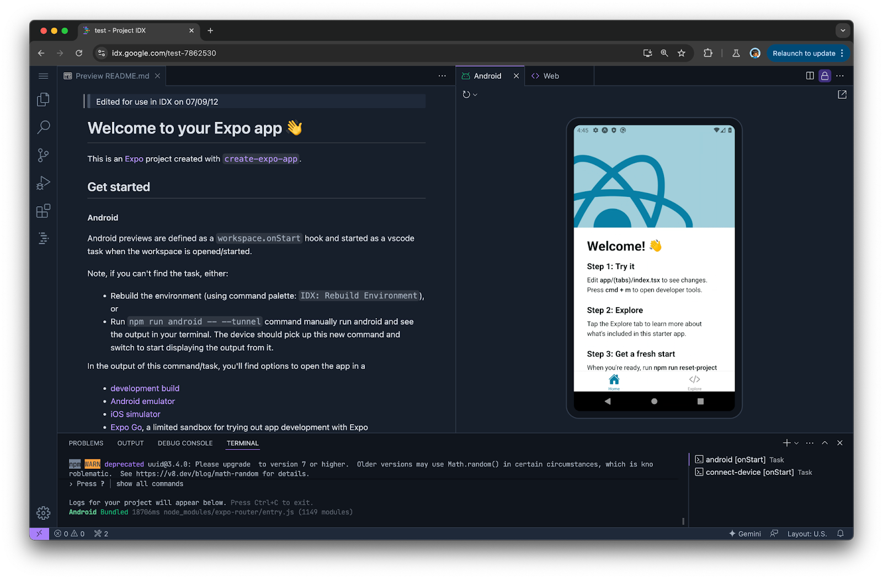Close the bottom terminal panel
This screenshot has height=579, width=883.
coord(840,443)
